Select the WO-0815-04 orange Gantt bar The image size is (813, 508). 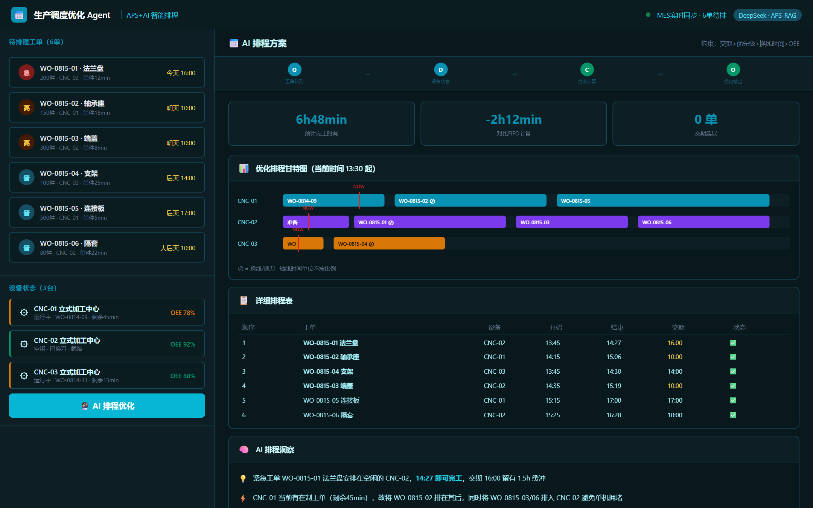coord(389,243)
